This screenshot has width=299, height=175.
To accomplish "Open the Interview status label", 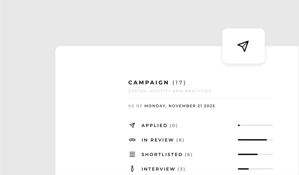I will tap(158, 169).
